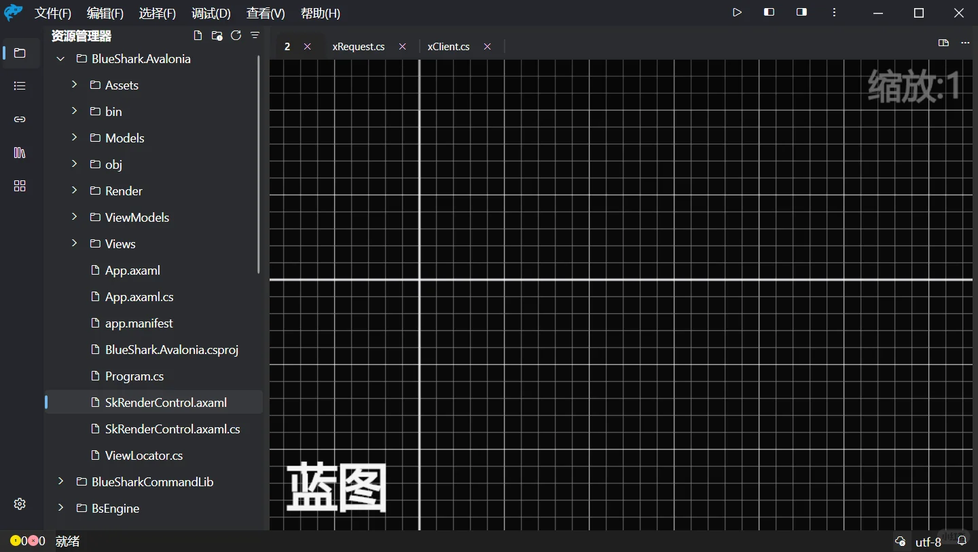Open the library icon in the activity bar

(19, 153)
